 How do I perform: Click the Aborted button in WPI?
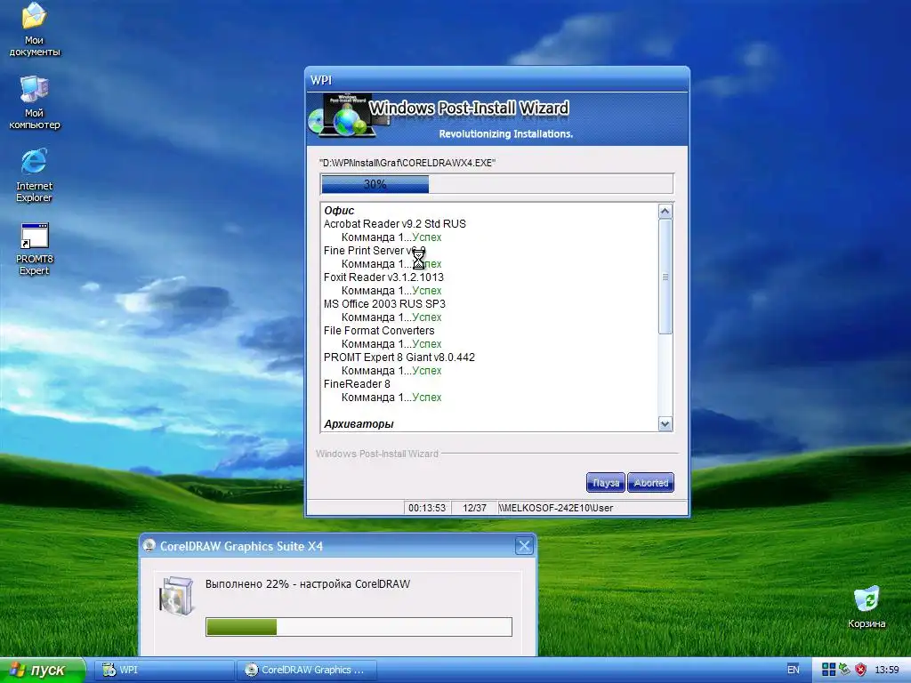pos(650,483)
